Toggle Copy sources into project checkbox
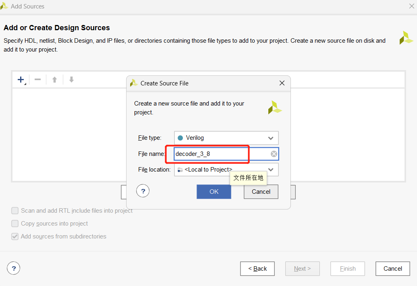Screen dimensions: 417x286 [x=15, y=224]
